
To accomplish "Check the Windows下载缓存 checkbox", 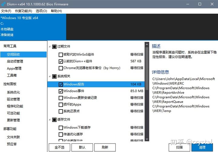I will click(x=61, y=128).
